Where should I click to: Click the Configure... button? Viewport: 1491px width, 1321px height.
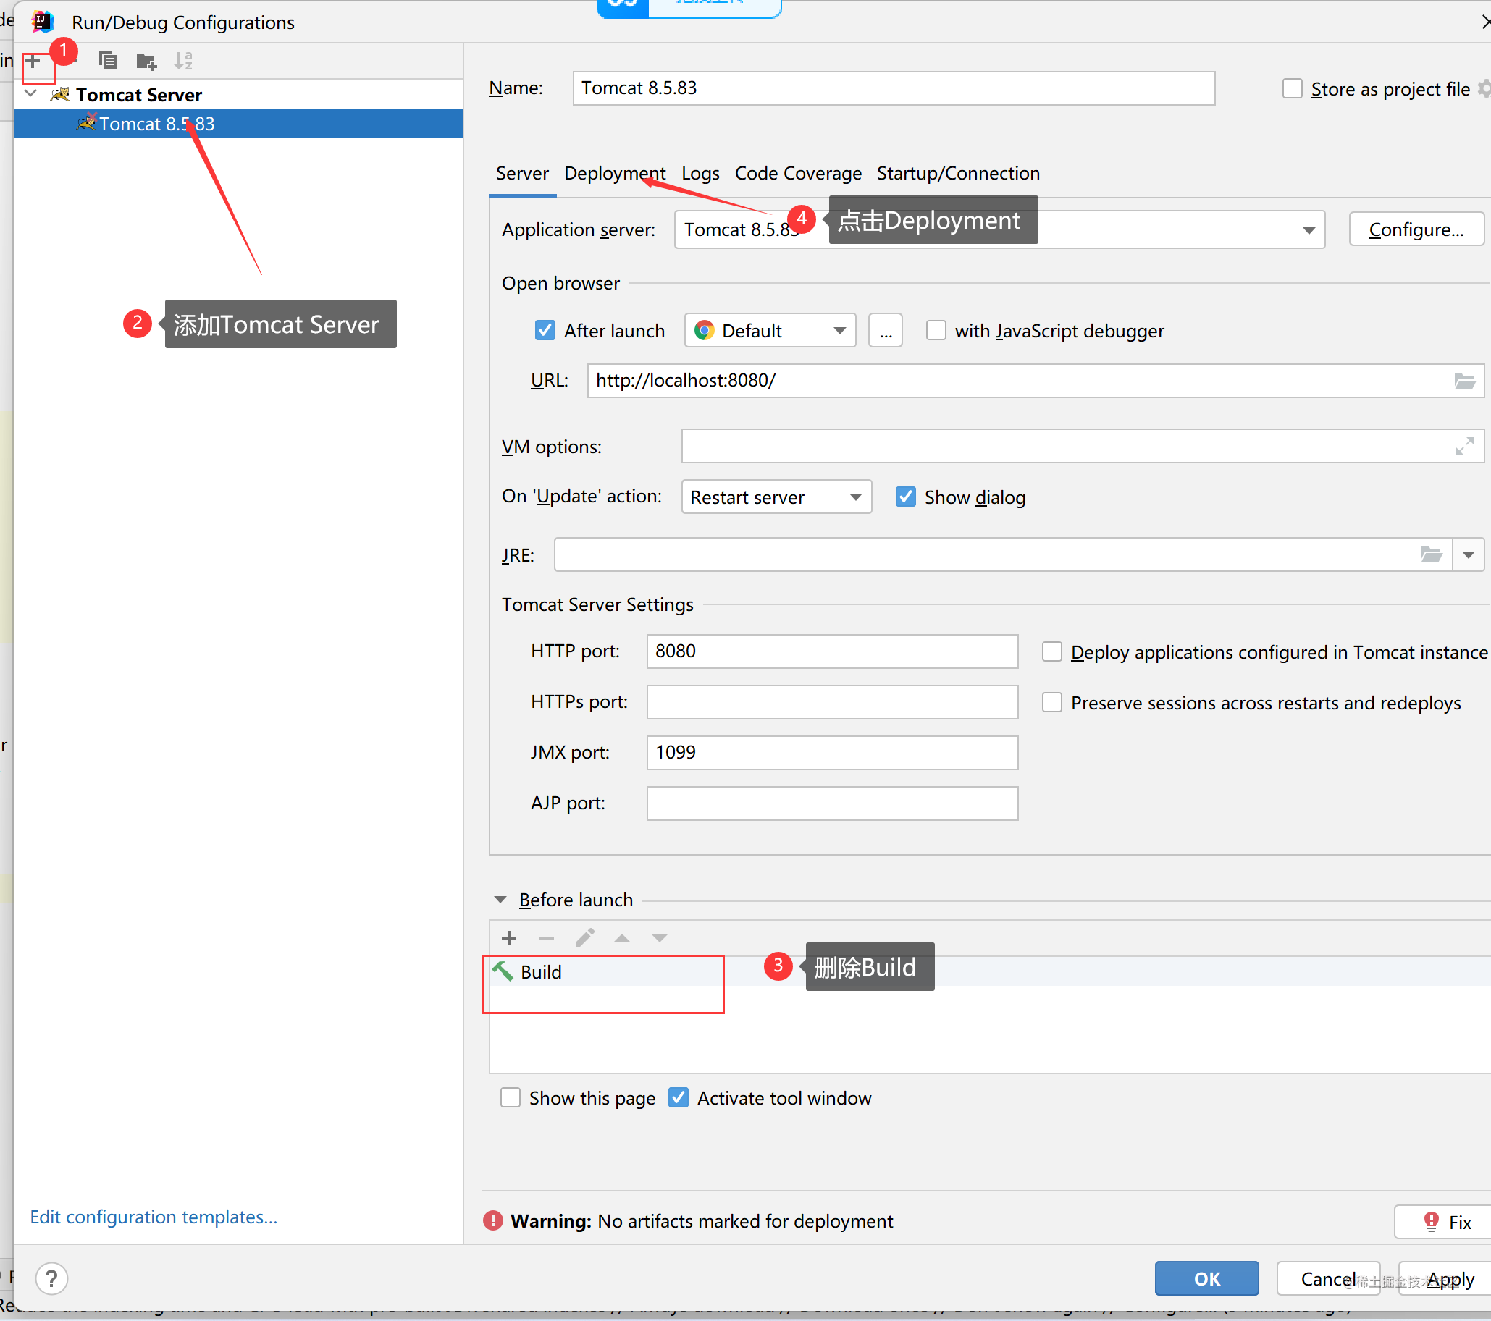pos(1416,229)
